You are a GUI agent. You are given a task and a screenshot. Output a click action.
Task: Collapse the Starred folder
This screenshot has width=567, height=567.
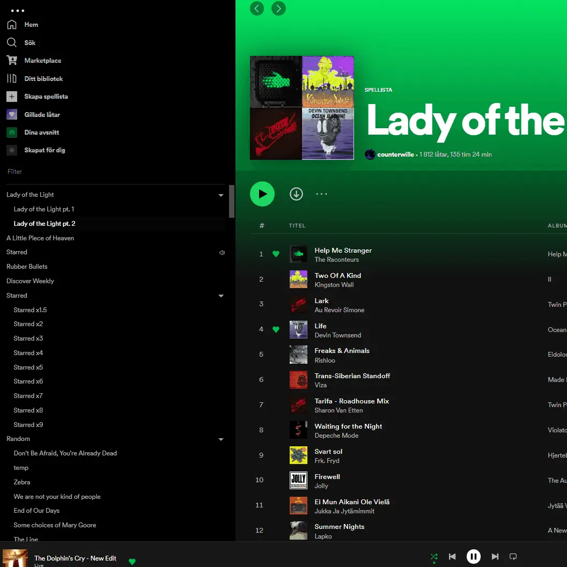221,296
